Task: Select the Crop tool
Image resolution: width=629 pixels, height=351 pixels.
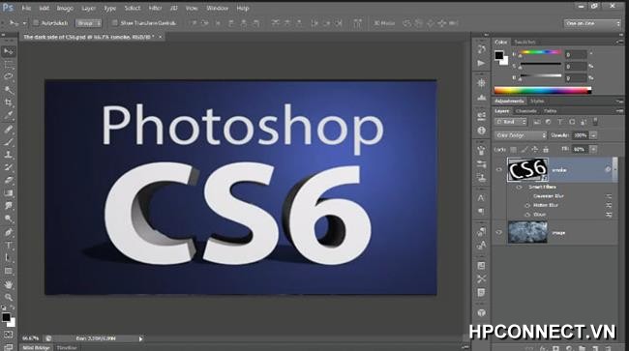Action: point(8,102)
